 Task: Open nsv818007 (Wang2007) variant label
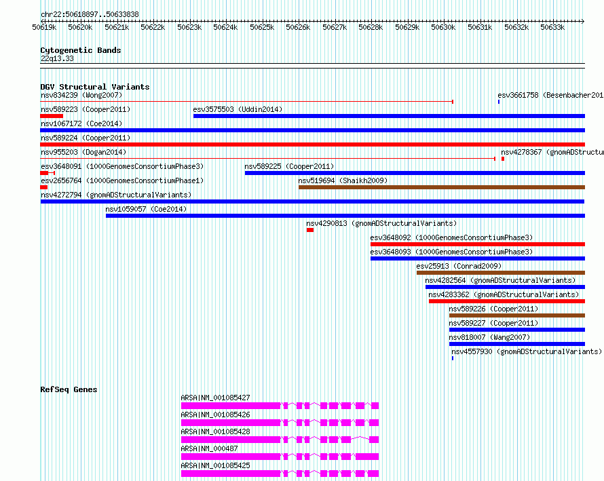click(489, 337)
